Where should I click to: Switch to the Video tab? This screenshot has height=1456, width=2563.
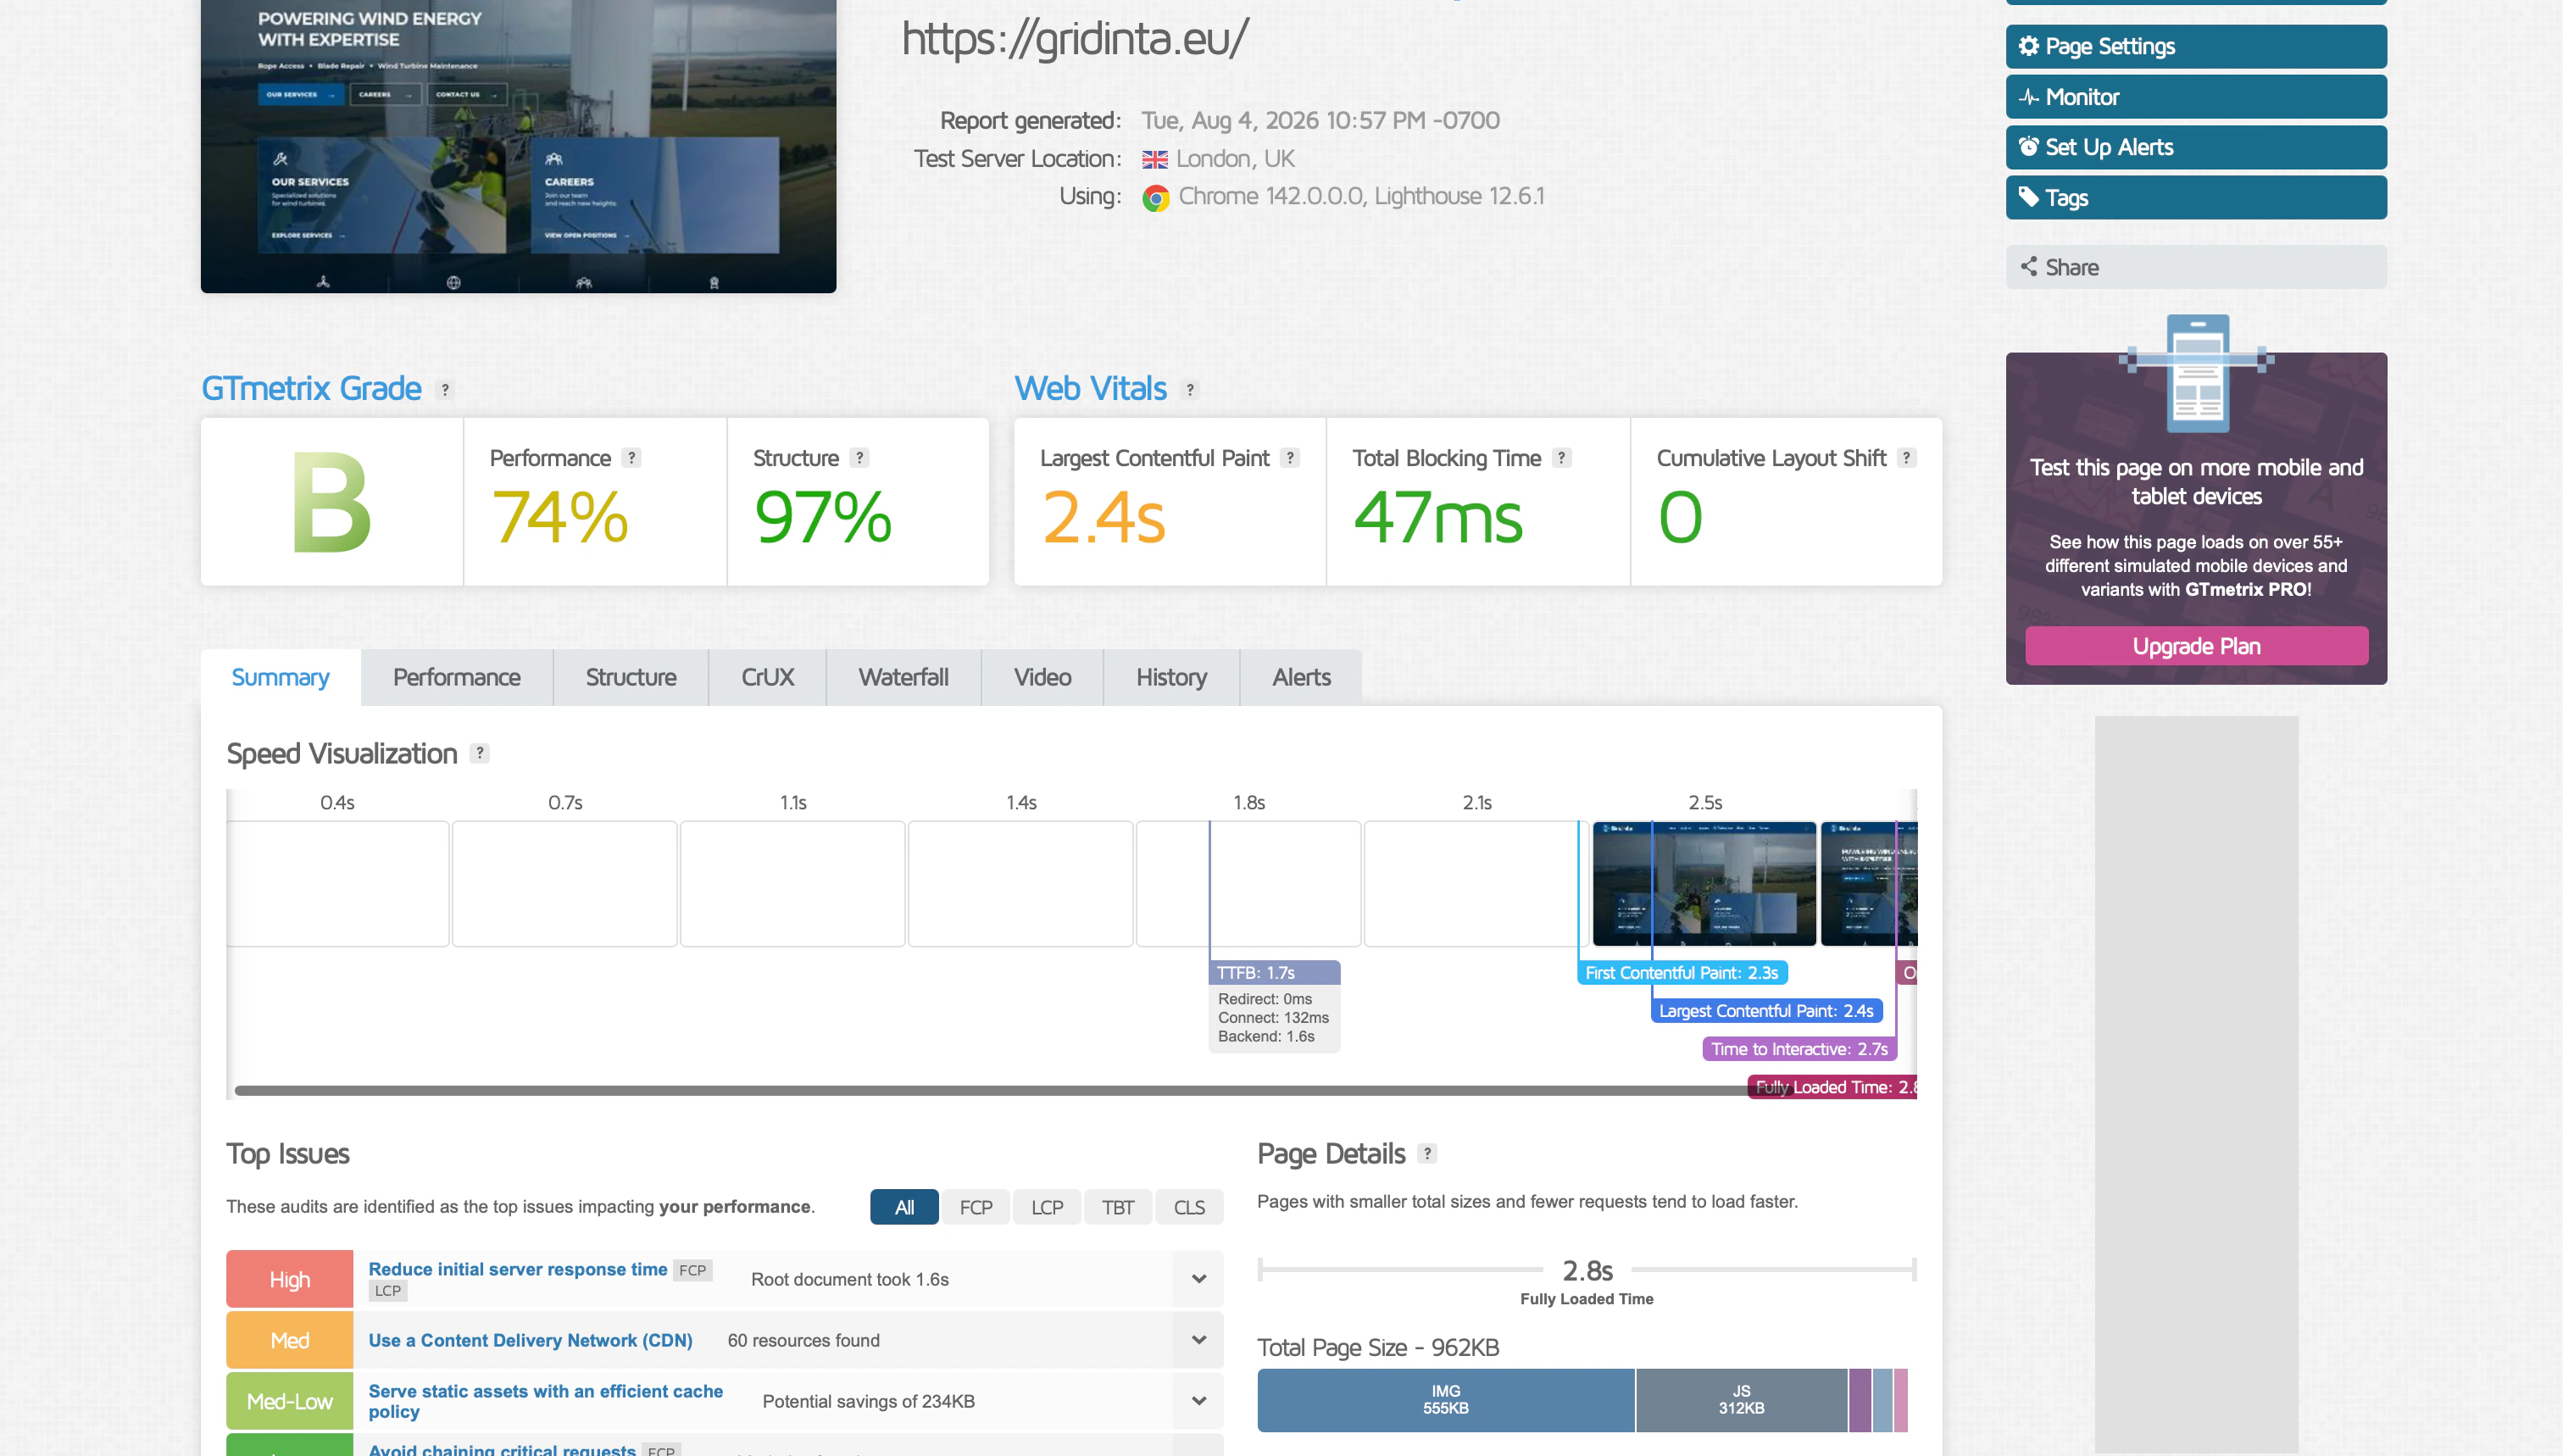coord(1043,677)
